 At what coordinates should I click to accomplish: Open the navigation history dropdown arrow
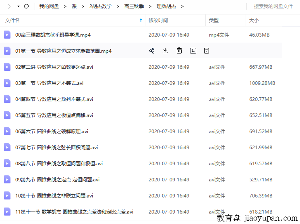pos(19,6)
